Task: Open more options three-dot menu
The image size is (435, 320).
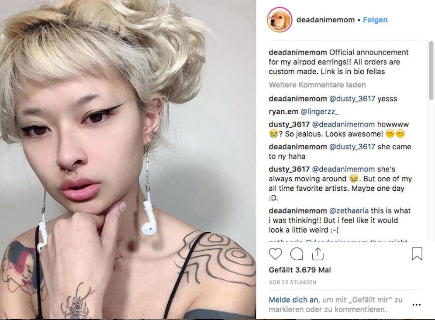Action: click(x=416, y=305)
